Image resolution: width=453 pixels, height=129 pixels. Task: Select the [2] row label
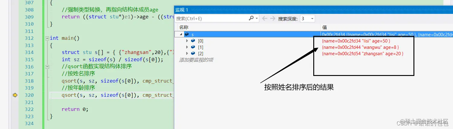pyautogui.click(x=201, y=53)
